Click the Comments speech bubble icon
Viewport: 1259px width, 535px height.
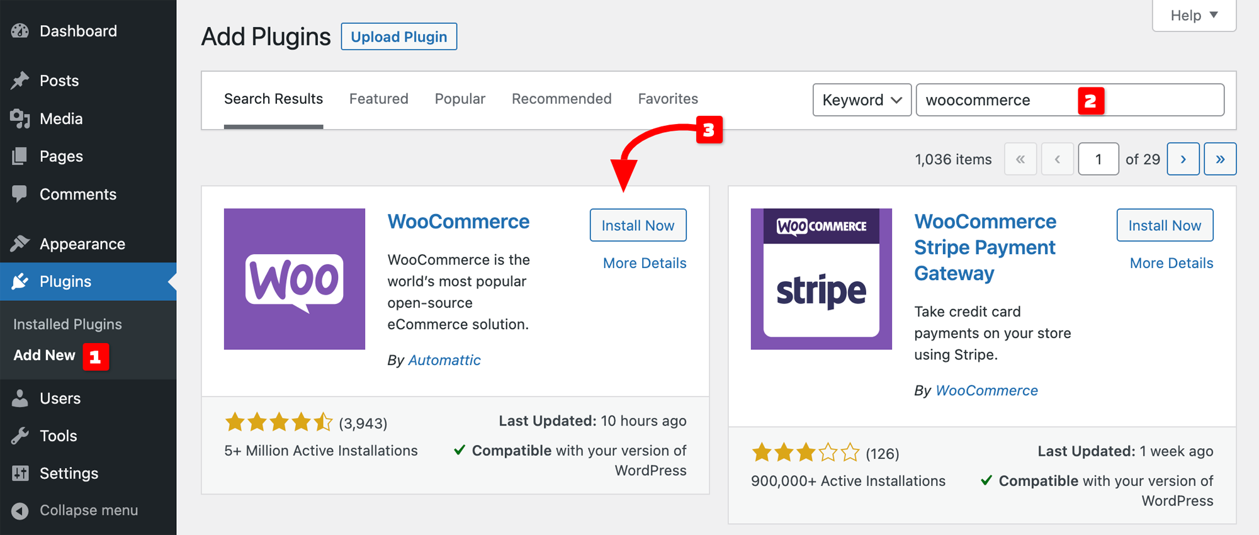click(x=20, y=194)
